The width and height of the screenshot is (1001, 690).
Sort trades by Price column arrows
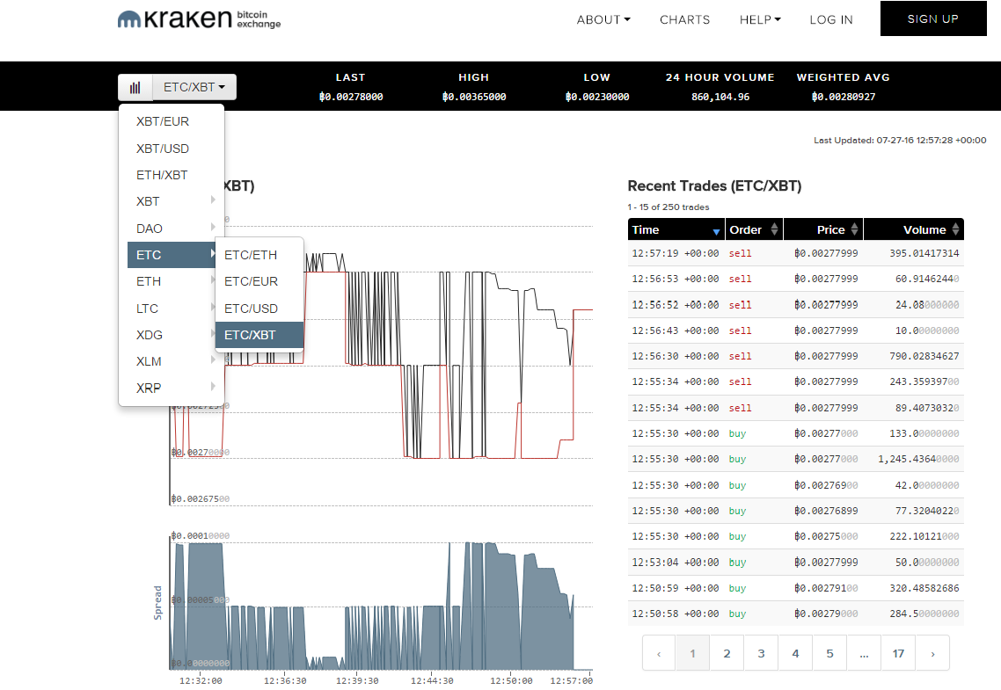[x=854, y=229]
